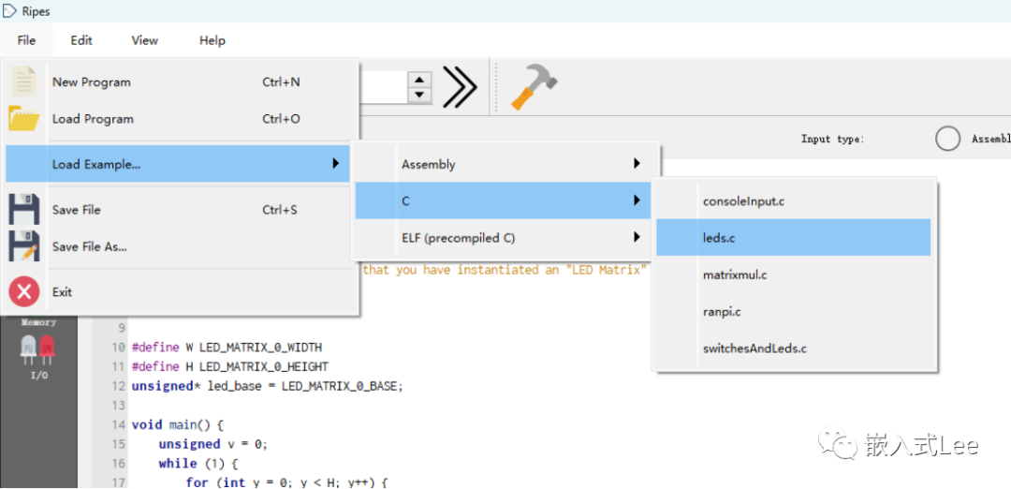1011x489 pixels.
Task: Click the spinbox down arrow
Action: 420,95
